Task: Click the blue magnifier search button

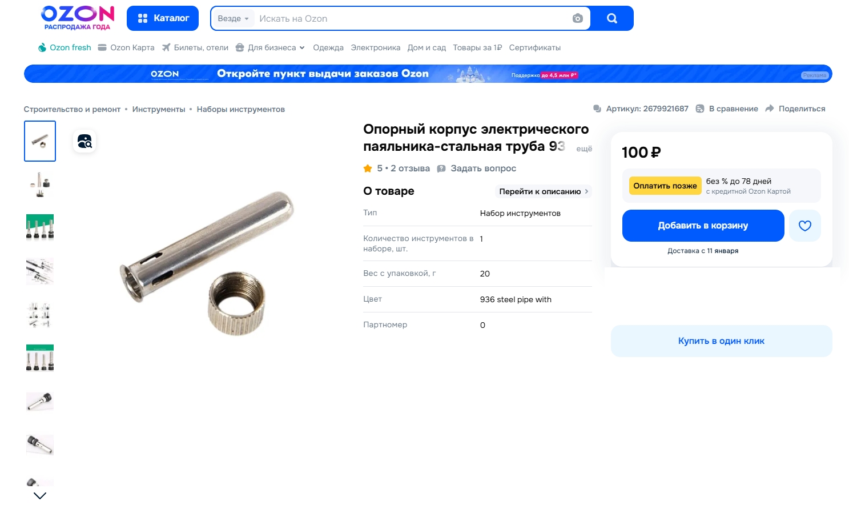Action: 611,18
